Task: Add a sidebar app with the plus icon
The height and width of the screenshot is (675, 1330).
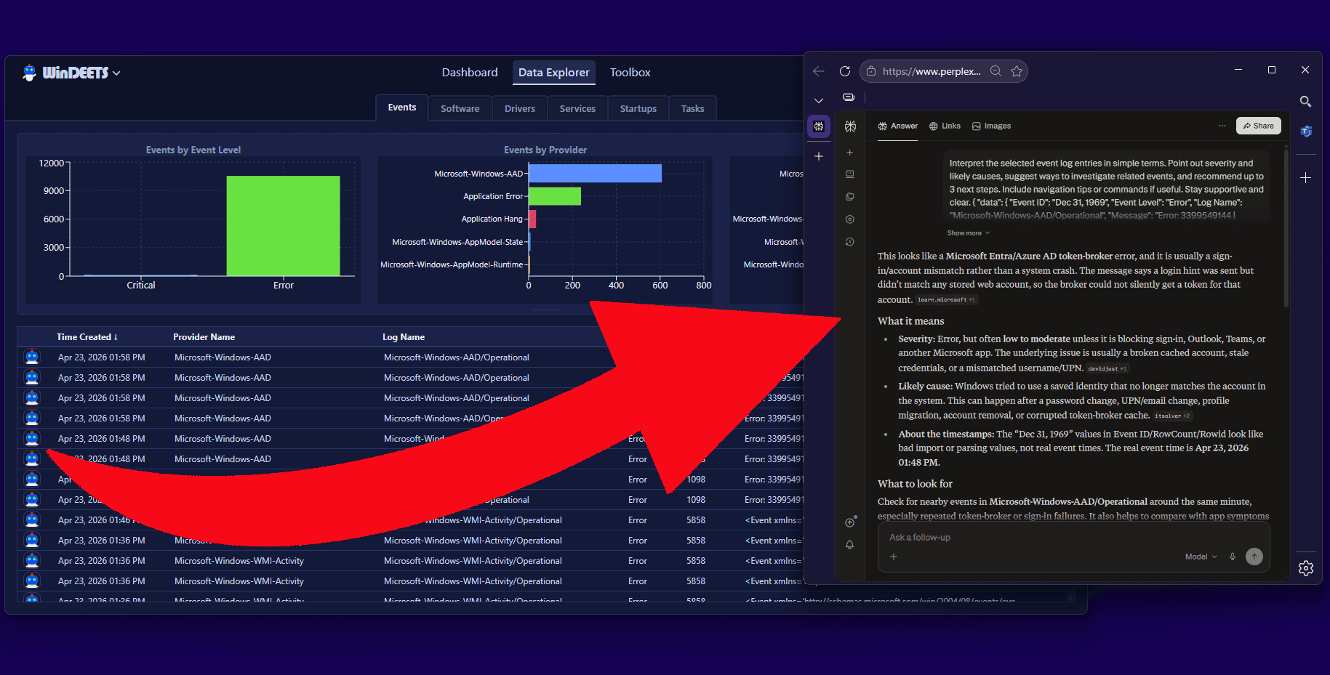Action: 1306,178
